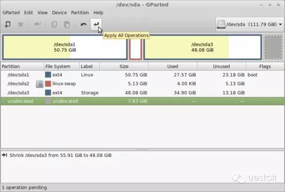Click the 'Storage' label cell
This screenshot has height=192, width=285.
click(x=90, y=93)
